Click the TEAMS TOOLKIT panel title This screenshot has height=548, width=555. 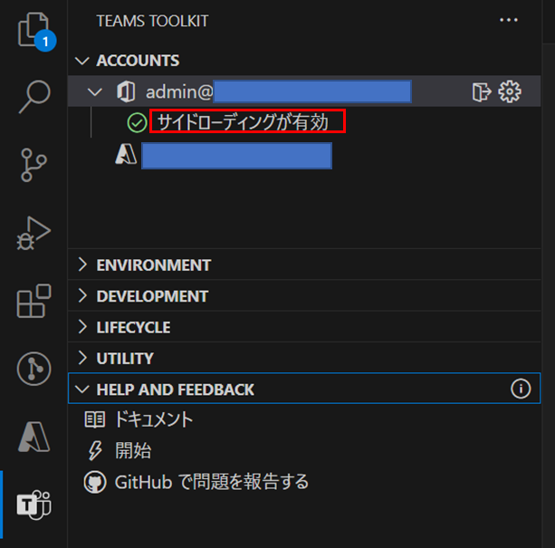[152, 21]
